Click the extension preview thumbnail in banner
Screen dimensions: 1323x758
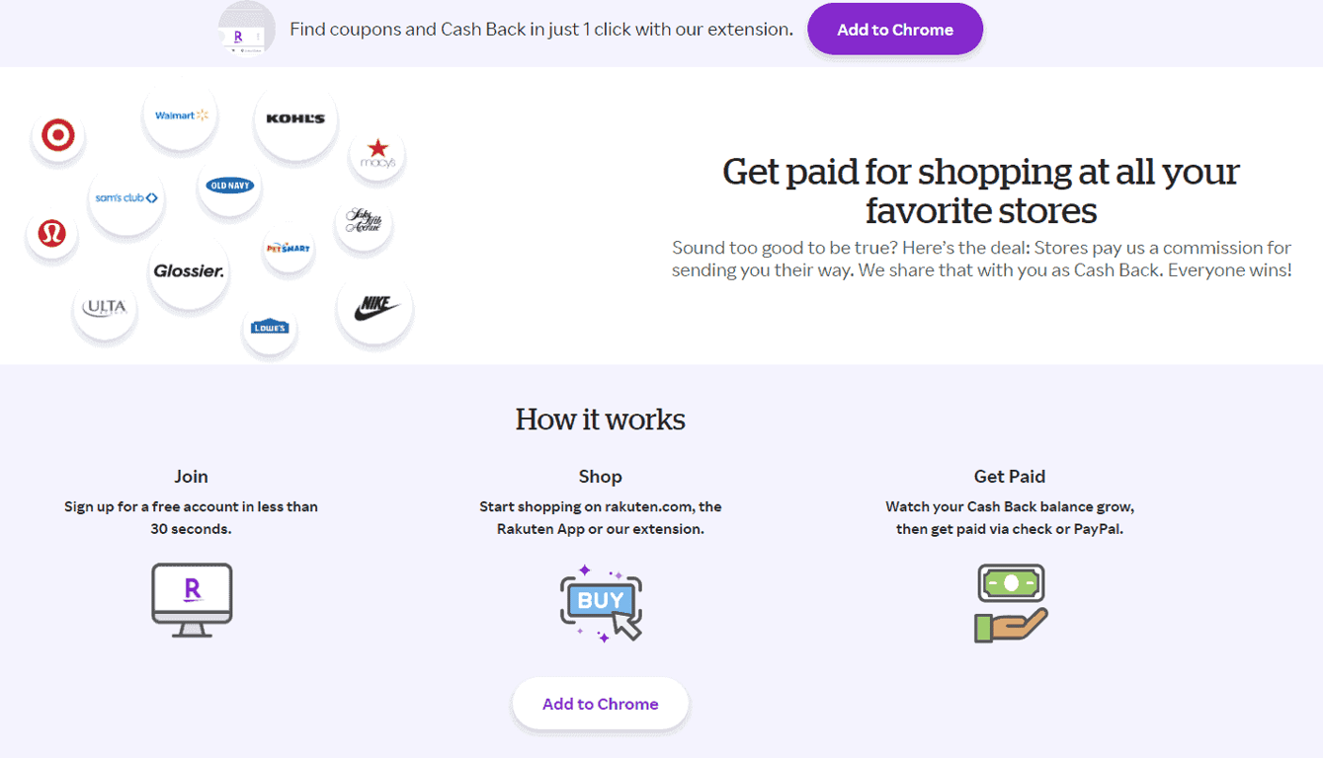pyautogui.click(x=246, y=30)
